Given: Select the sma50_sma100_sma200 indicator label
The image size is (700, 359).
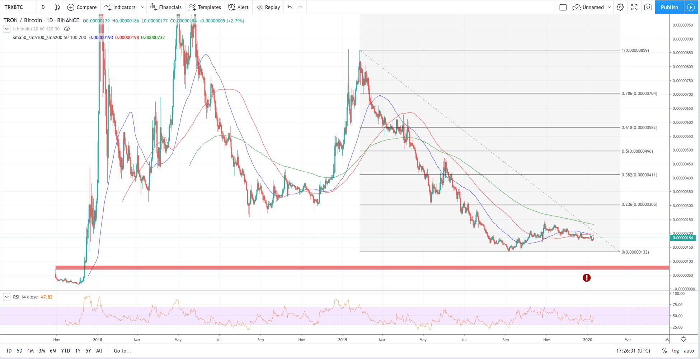Looking at the screenshot, I should click(x=38, y=37).
